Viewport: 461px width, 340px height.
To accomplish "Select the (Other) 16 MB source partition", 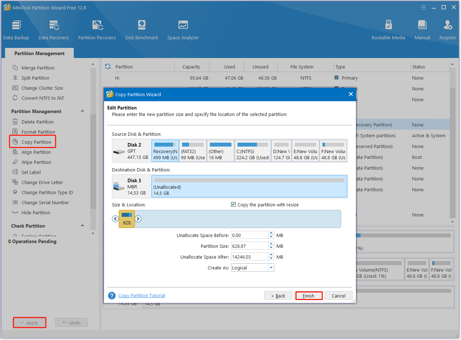I will click(x=221, y=151).
